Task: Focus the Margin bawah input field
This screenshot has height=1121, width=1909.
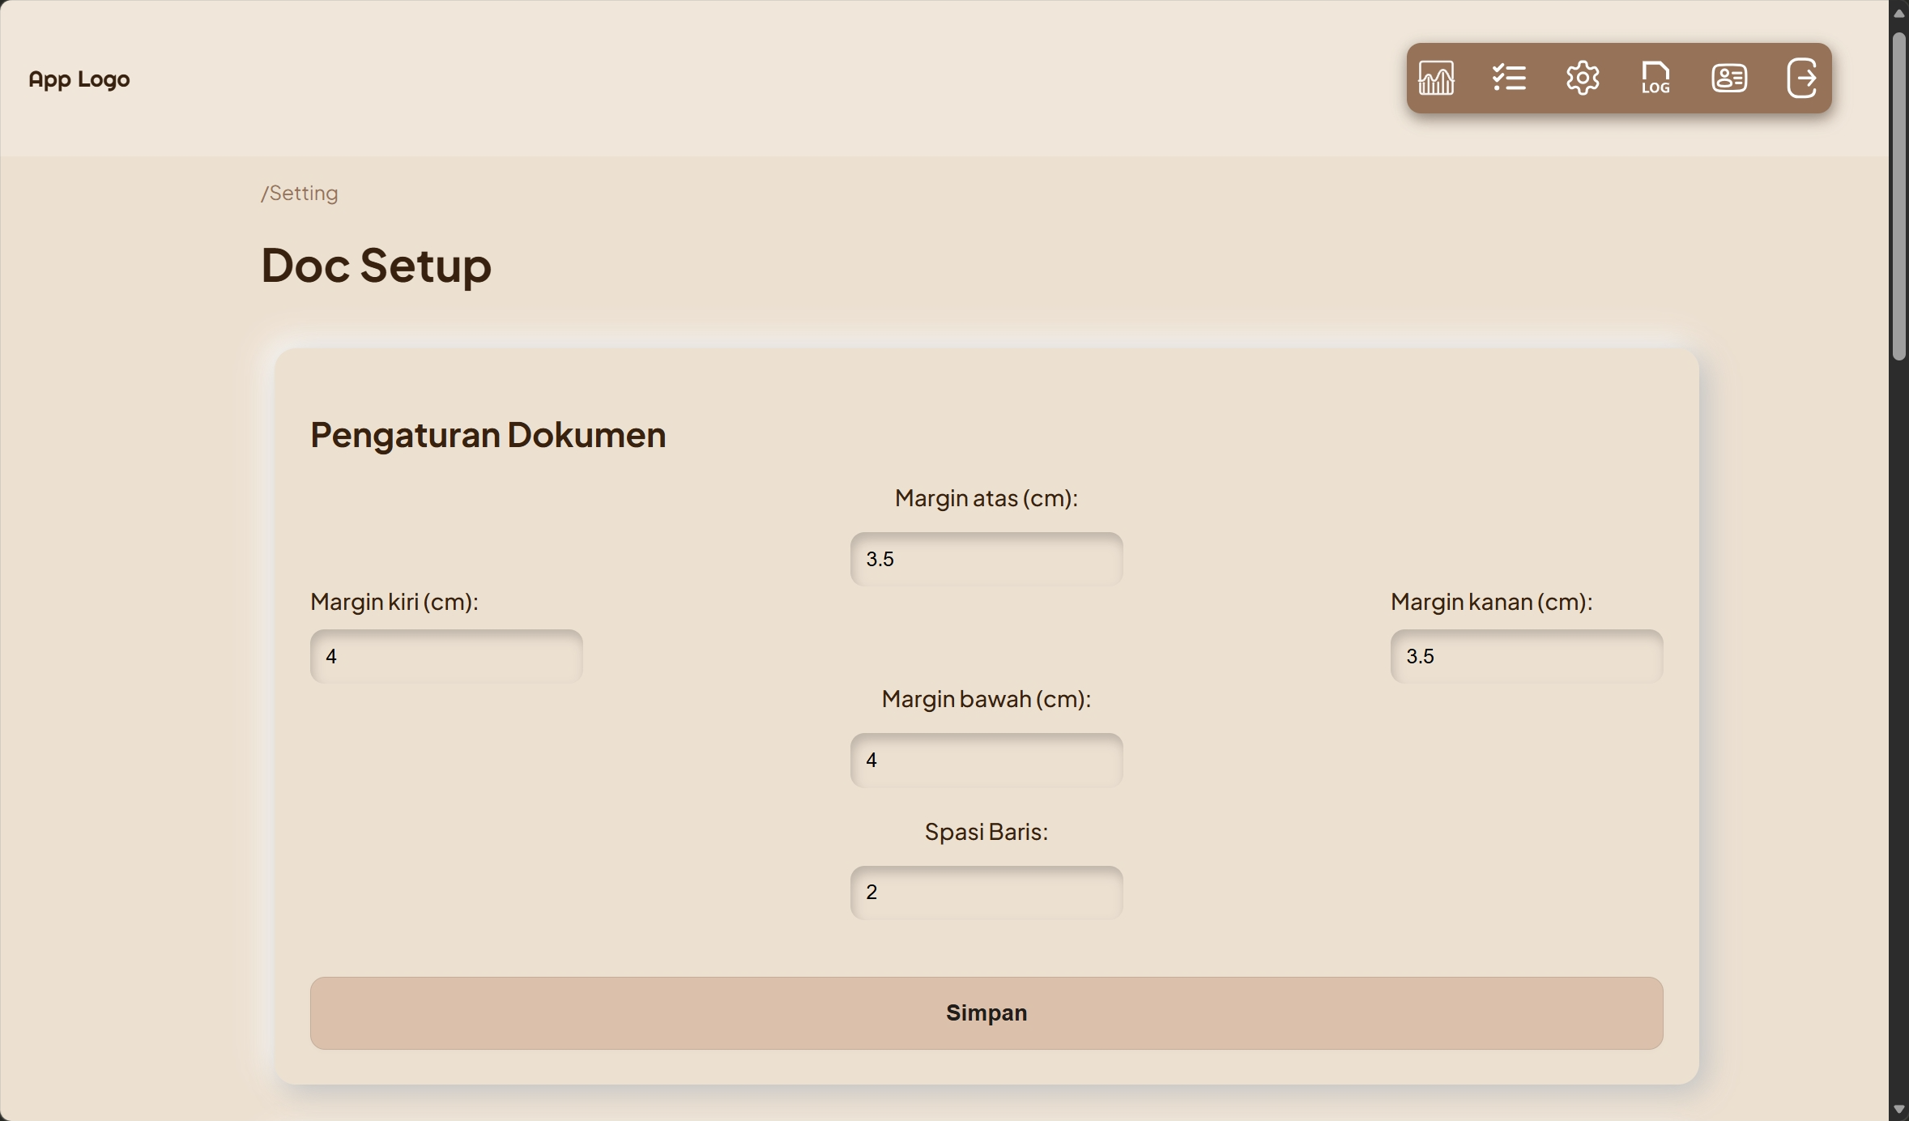Action: point(986,760)
